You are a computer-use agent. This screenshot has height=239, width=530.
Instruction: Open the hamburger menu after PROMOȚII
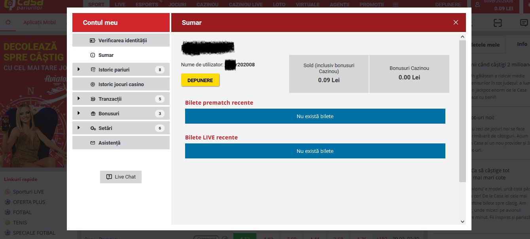pyautogui.click(x=395, y=5)
